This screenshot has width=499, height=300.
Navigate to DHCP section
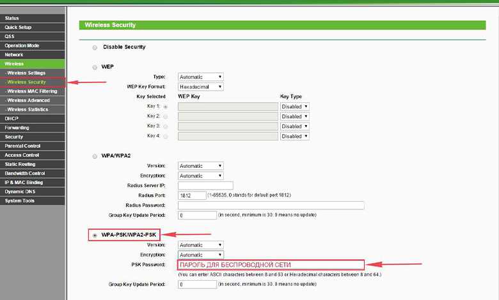pyautogui.click(x=33, y=119)
